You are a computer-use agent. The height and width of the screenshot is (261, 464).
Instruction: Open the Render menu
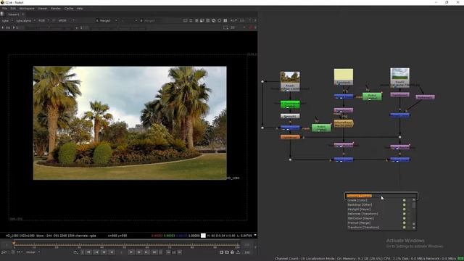(56, 9)
